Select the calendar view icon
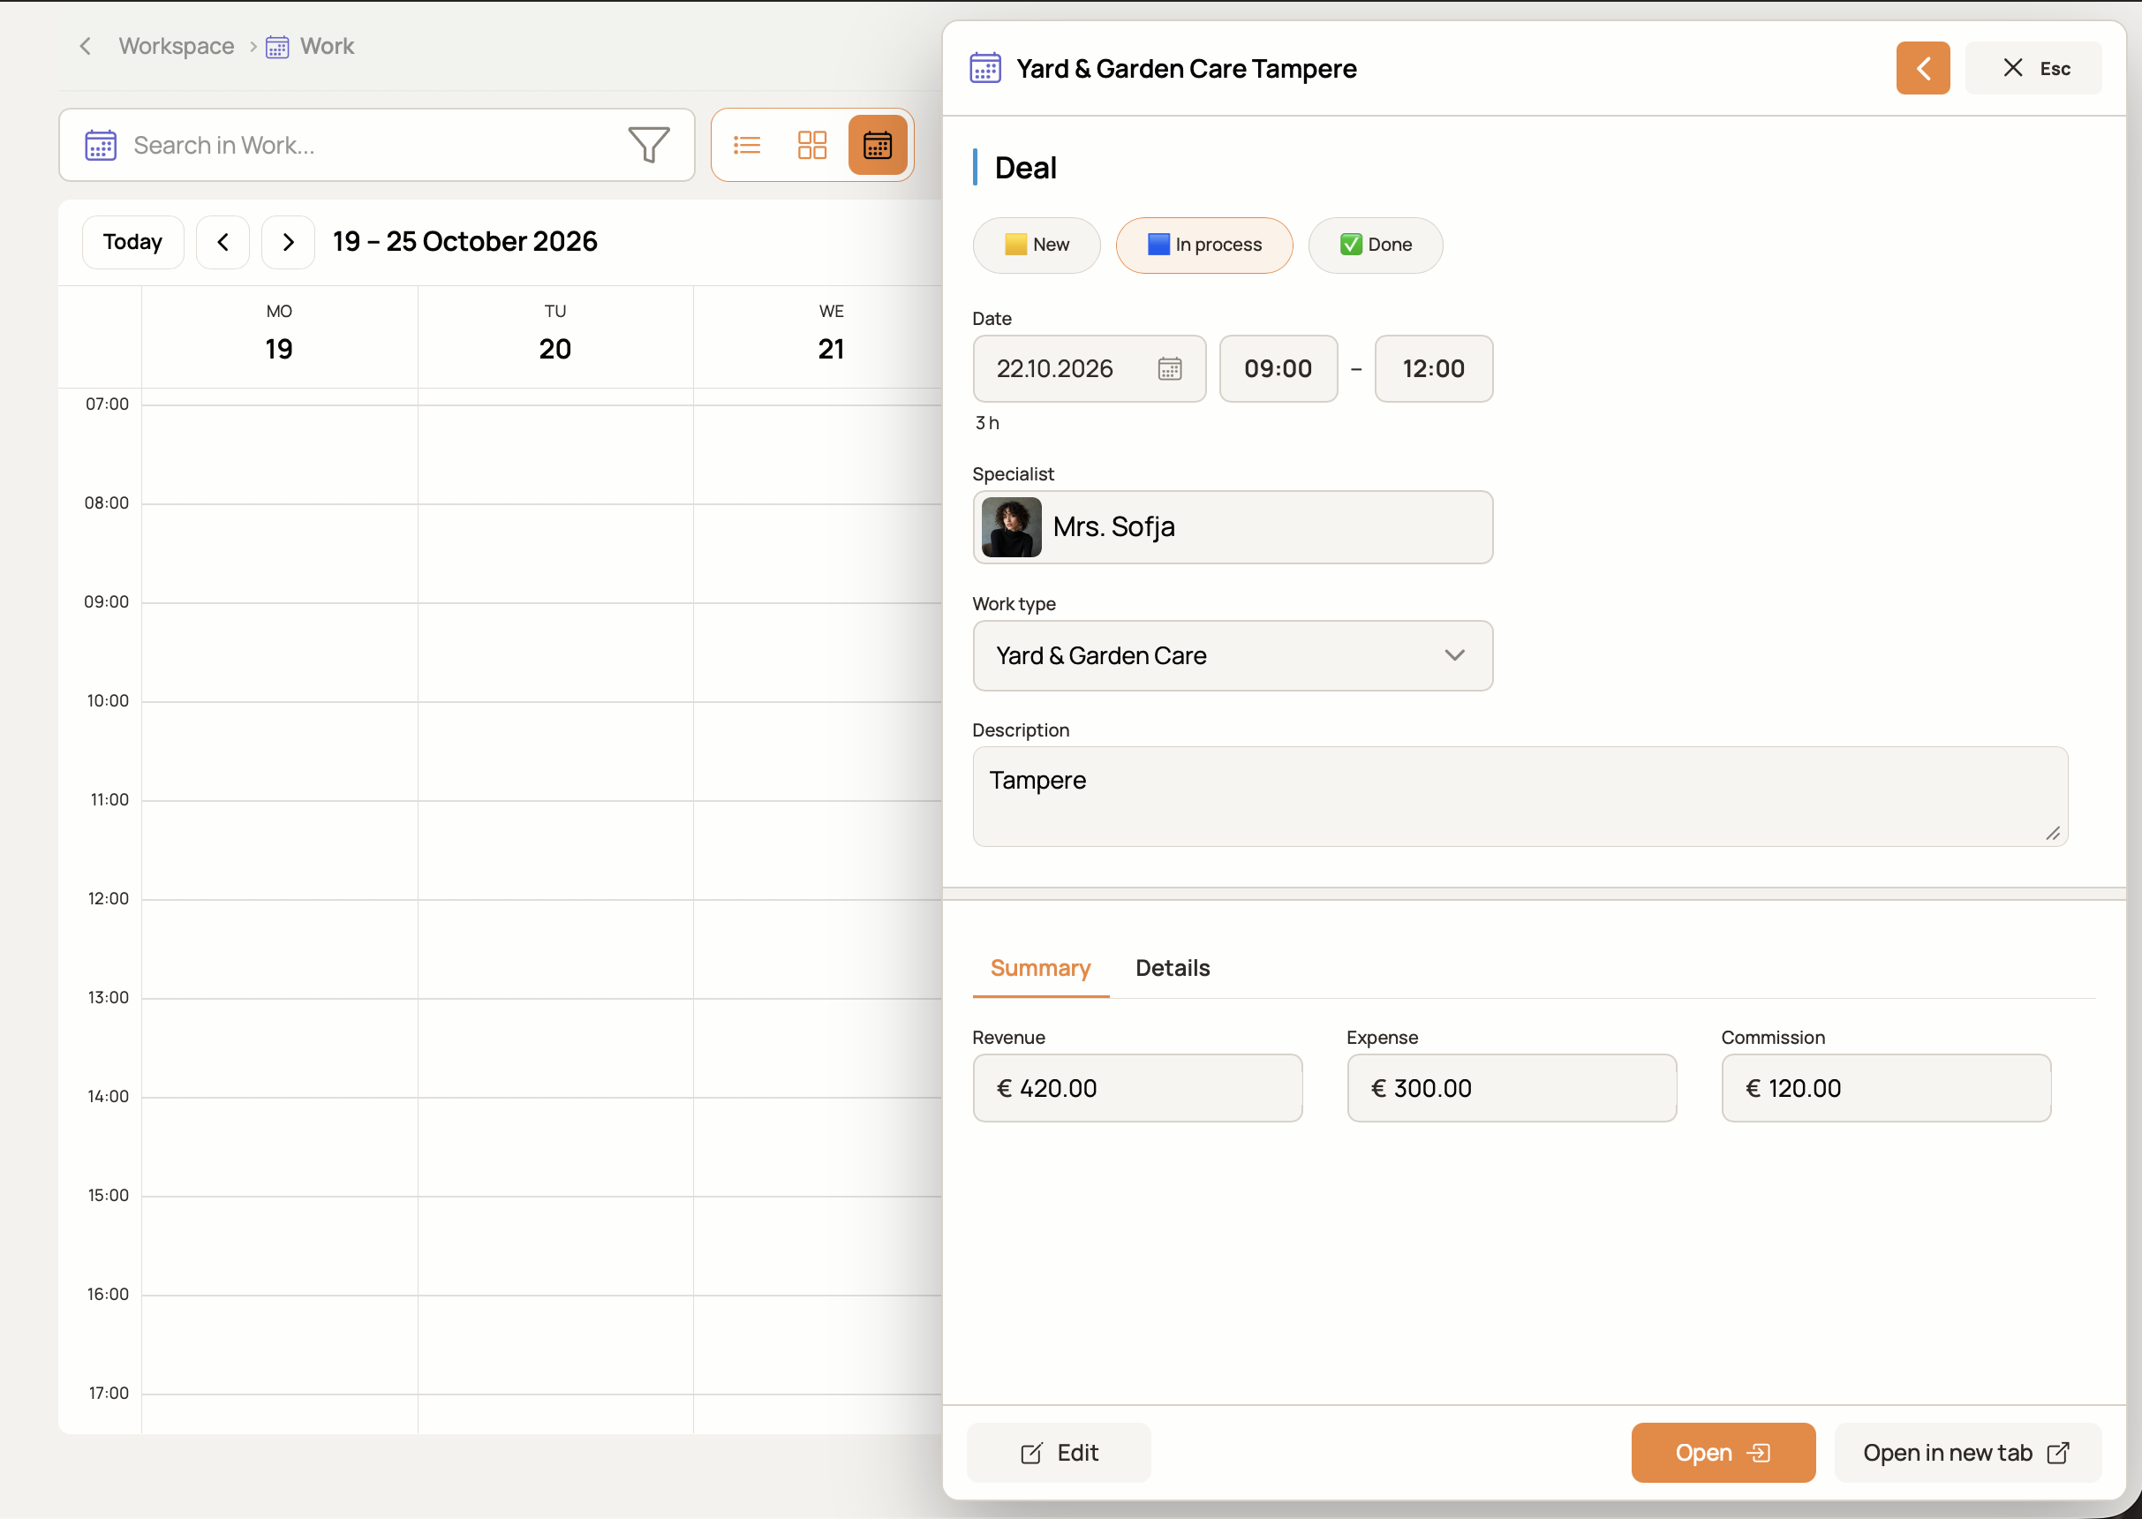This screenshot has width=2142, height=1519. point(877,145)
